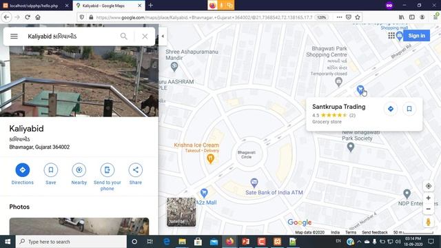This screenshot has width=441, height=248.
Task: Open Firefox account icon
Action: 422,17
